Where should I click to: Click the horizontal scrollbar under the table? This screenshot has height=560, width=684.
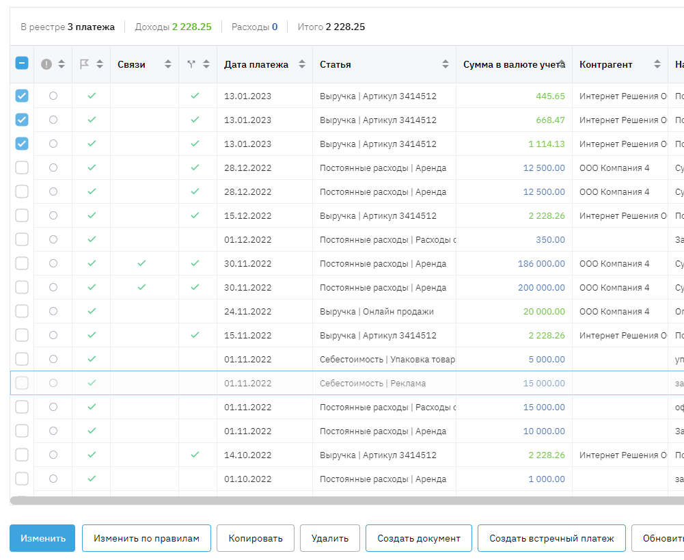point(342,500)
